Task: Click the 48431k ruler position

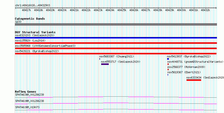Action: coord(193,10)
